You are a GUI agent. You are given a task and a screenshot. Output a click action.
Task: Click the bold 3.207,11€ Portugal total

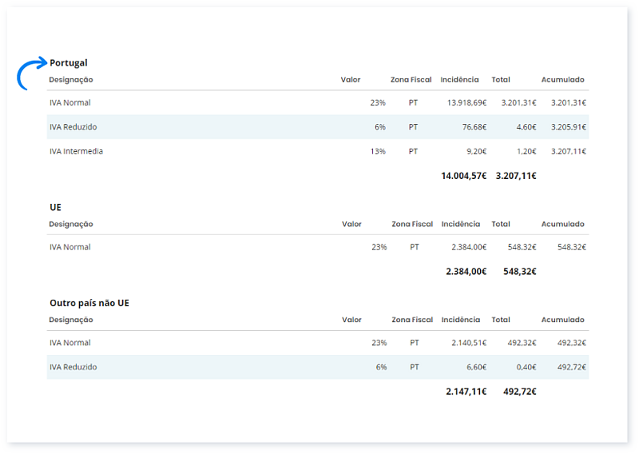(x=516, y=176)
